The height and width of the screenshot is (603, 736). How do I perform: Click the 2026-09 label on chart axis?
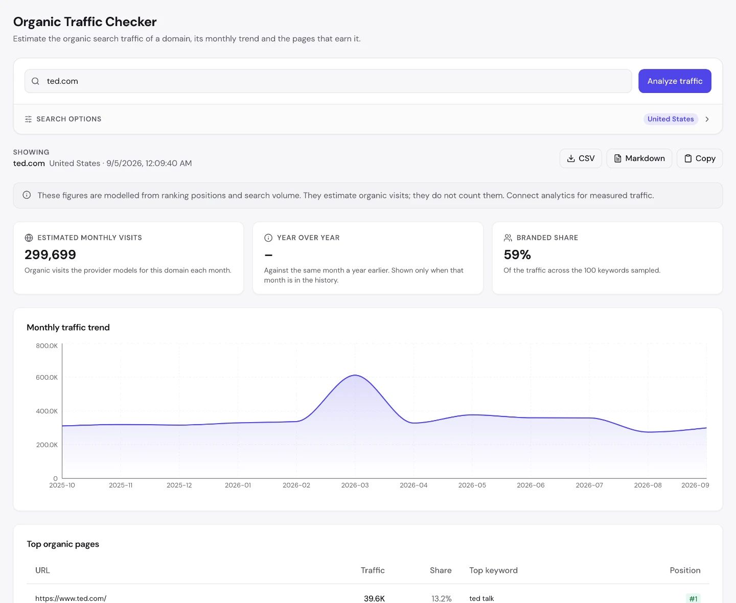click(x=695, y=485)
